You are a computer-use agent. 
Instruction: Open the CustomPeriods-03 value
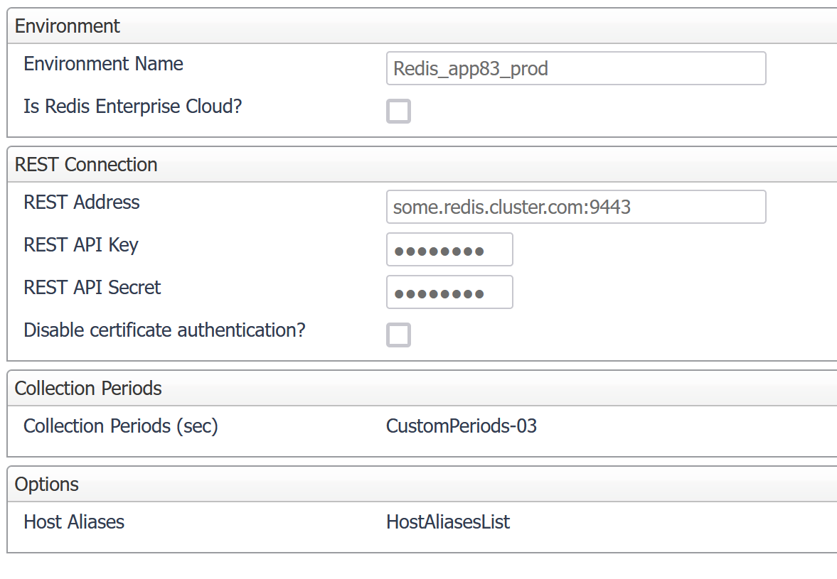[x=462, y=426]
